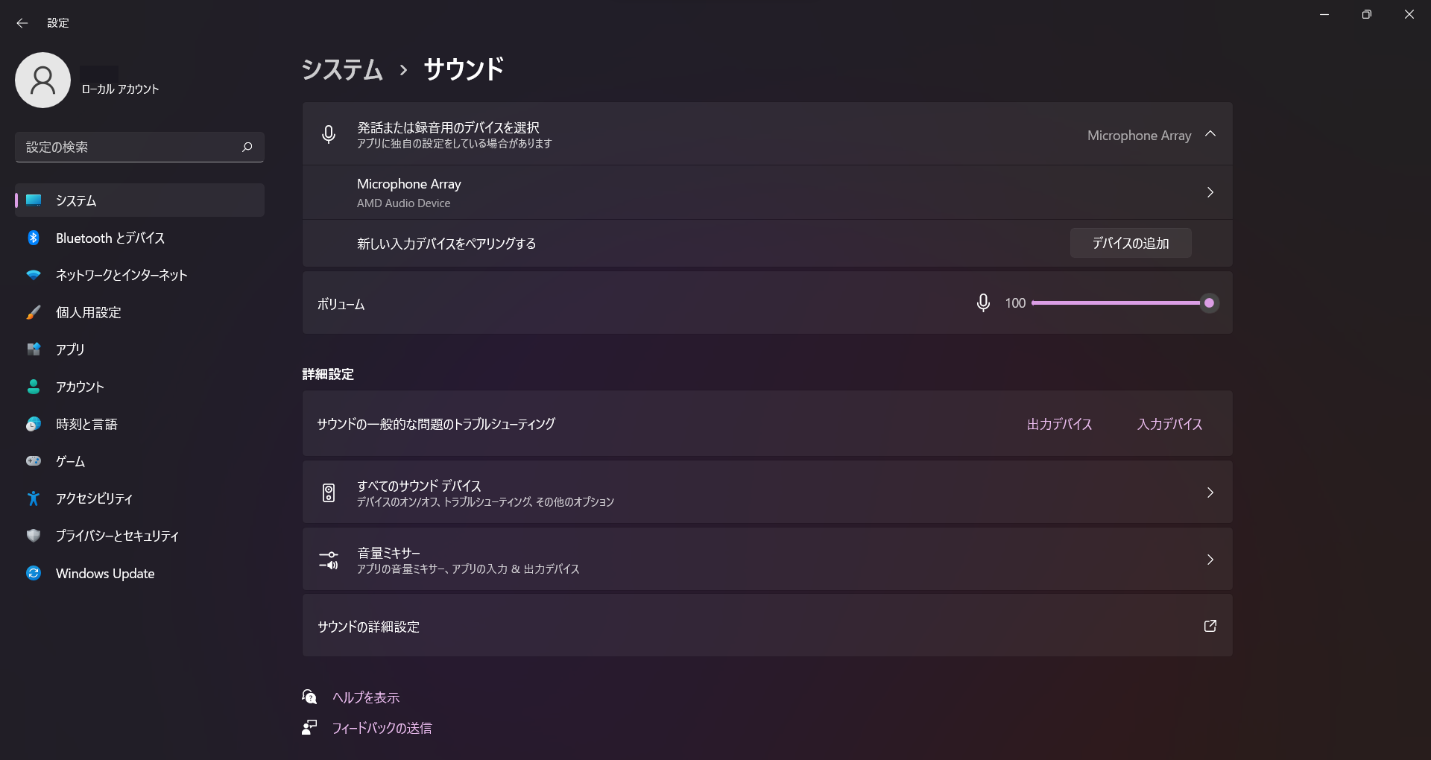
Task: Click the 新しい入力デバイスをペアリングする label
Action: tap(446, 244)
